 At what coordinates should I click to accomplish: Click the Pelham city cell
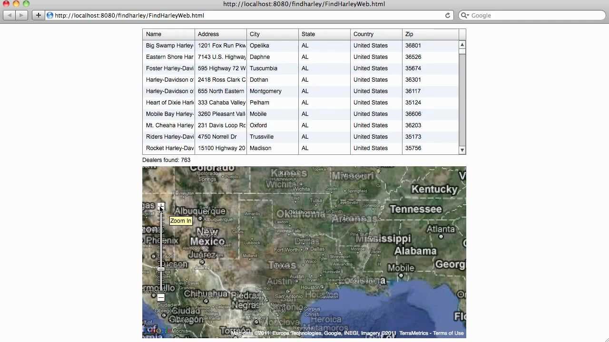pyautogui.click(x=273, y=103)
